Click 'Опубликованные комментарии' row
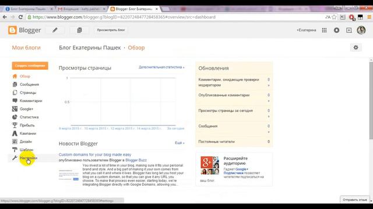Viewport: 373px width, 209px height. pos(234,98)
